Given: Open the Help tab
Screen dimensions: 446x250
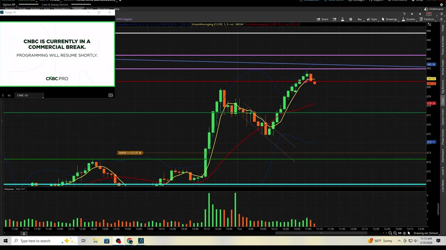Looking at the screenshot, I should click(116, 9).
